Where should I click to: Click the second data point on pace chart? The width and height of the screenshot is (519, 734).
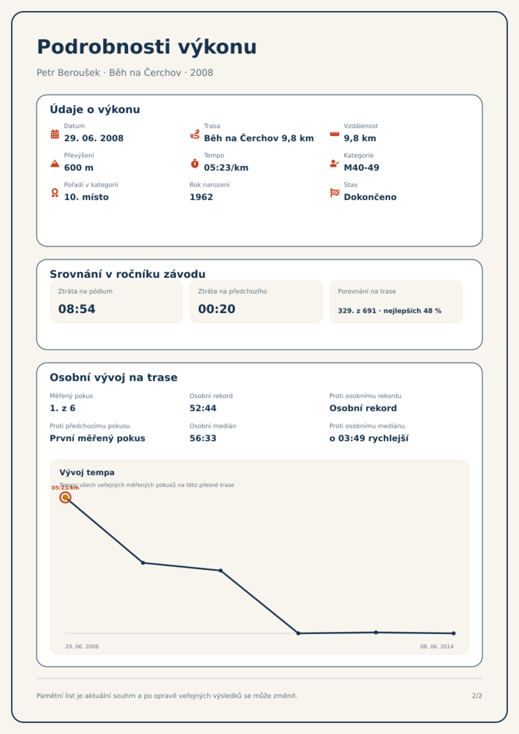(143, 563)
